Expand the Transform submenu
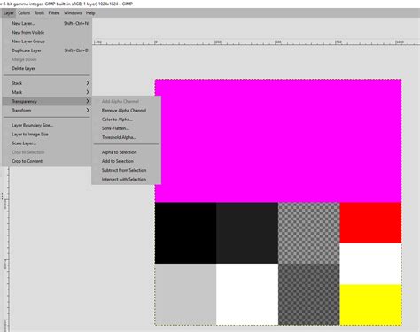The height and width of the screenshot is (332, 420). point(47,111)
